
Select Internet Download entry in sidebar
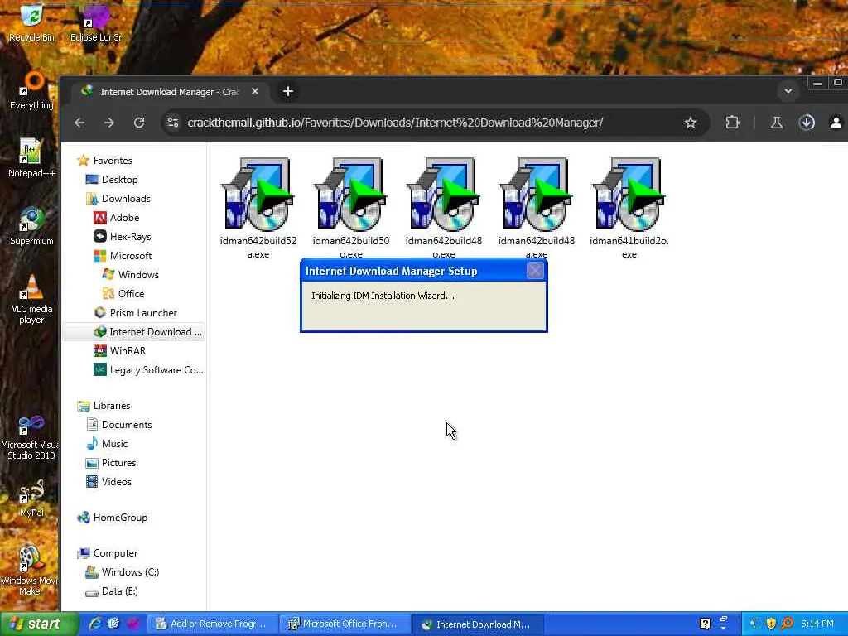(134, 332)
